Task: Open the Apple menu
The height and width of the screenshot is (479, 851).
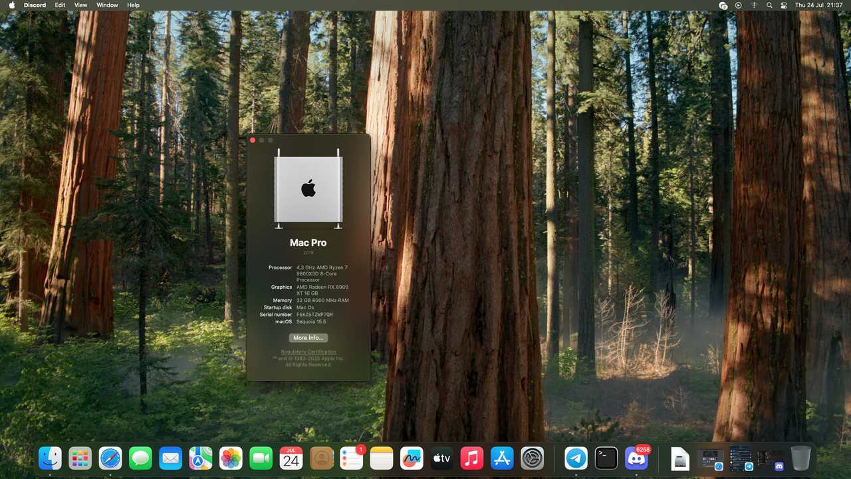Action: point(12,5)
